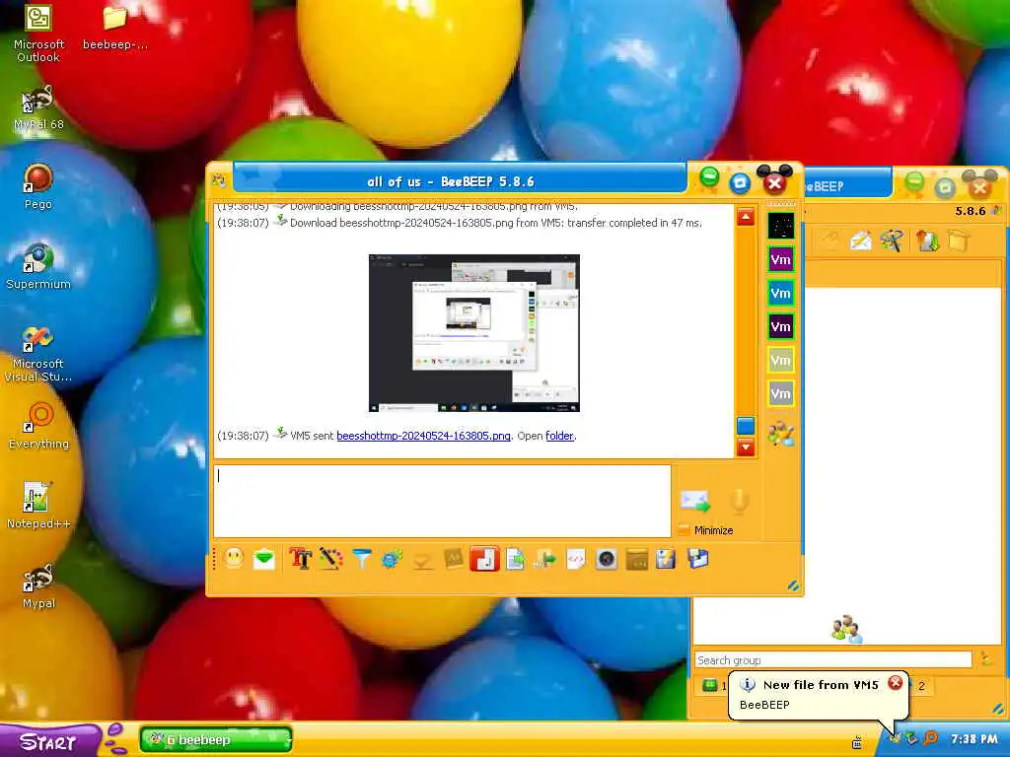Click the orange magnifier tray icon
This screenshot has width=1010, height=757.
[x=930, y=738]
